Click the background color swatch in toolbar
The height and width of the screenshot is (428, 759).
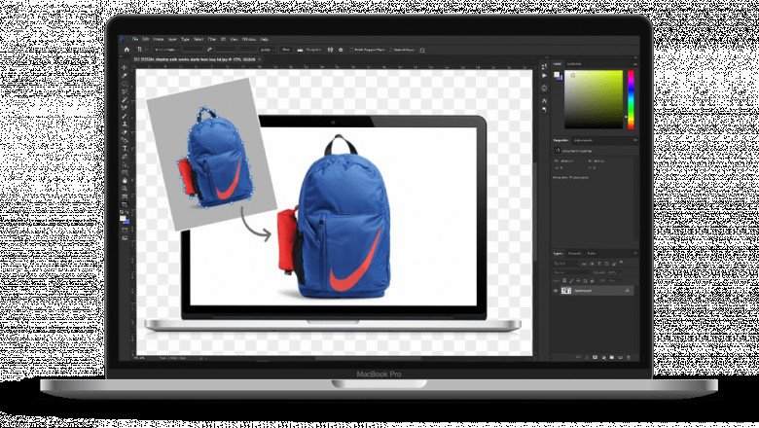click(126, 222)
